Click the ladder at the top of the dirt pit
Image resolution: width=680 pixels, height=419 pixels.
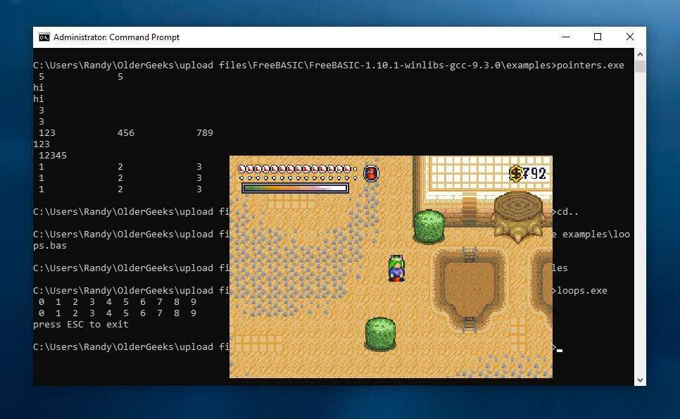(x=470, y=254)
